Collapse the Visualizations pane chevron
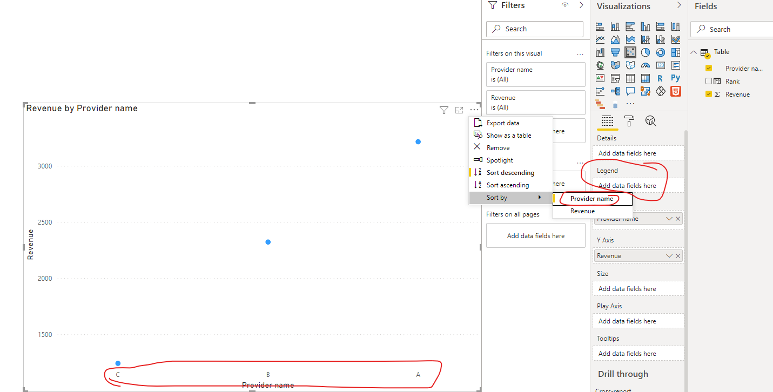The width and height of the screenshot is (773, 392). (679, 5)
